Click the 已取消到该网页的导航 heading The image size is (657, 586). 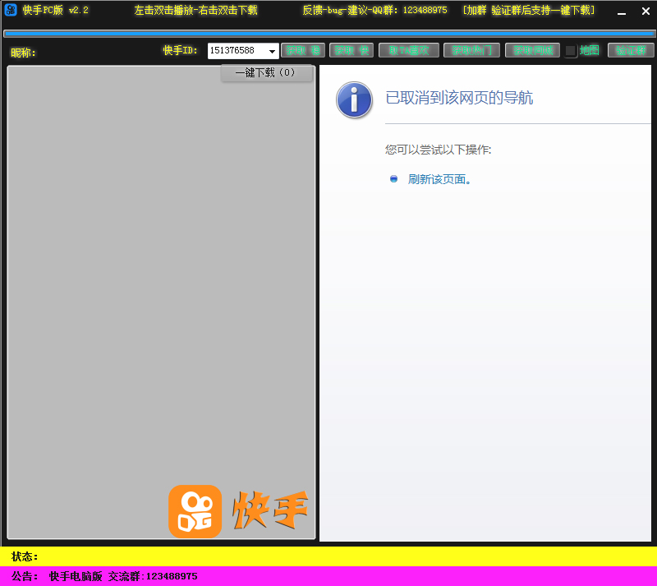tap(459, 98)
